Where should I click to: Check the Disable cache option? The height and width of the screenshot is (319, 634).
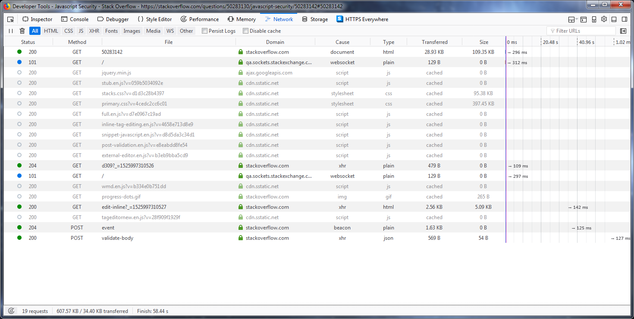click(x=246, y=31)
